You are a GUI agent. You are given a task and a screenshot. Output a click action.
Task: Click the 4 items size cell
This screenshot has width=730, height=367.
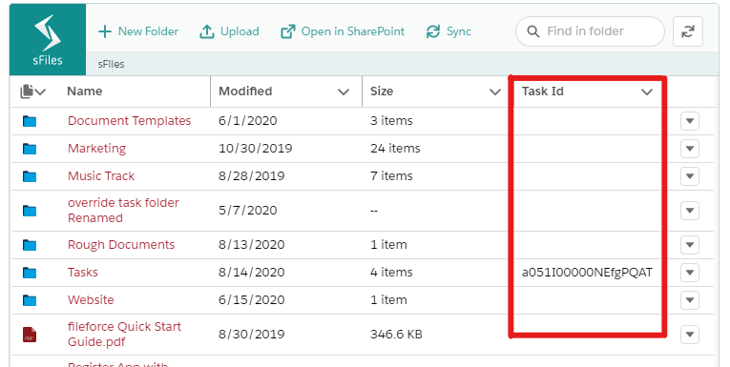click(x=391, y=272)
